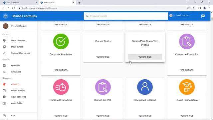The image size is (213, 120).
Task: Click the Aulas Grátis play icon
Action: [x=4, y=103]
